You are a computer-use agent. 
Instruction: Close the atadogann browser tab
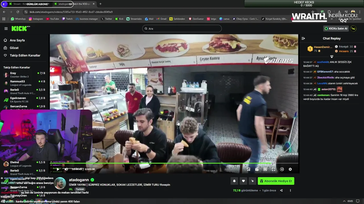point(94,4)
